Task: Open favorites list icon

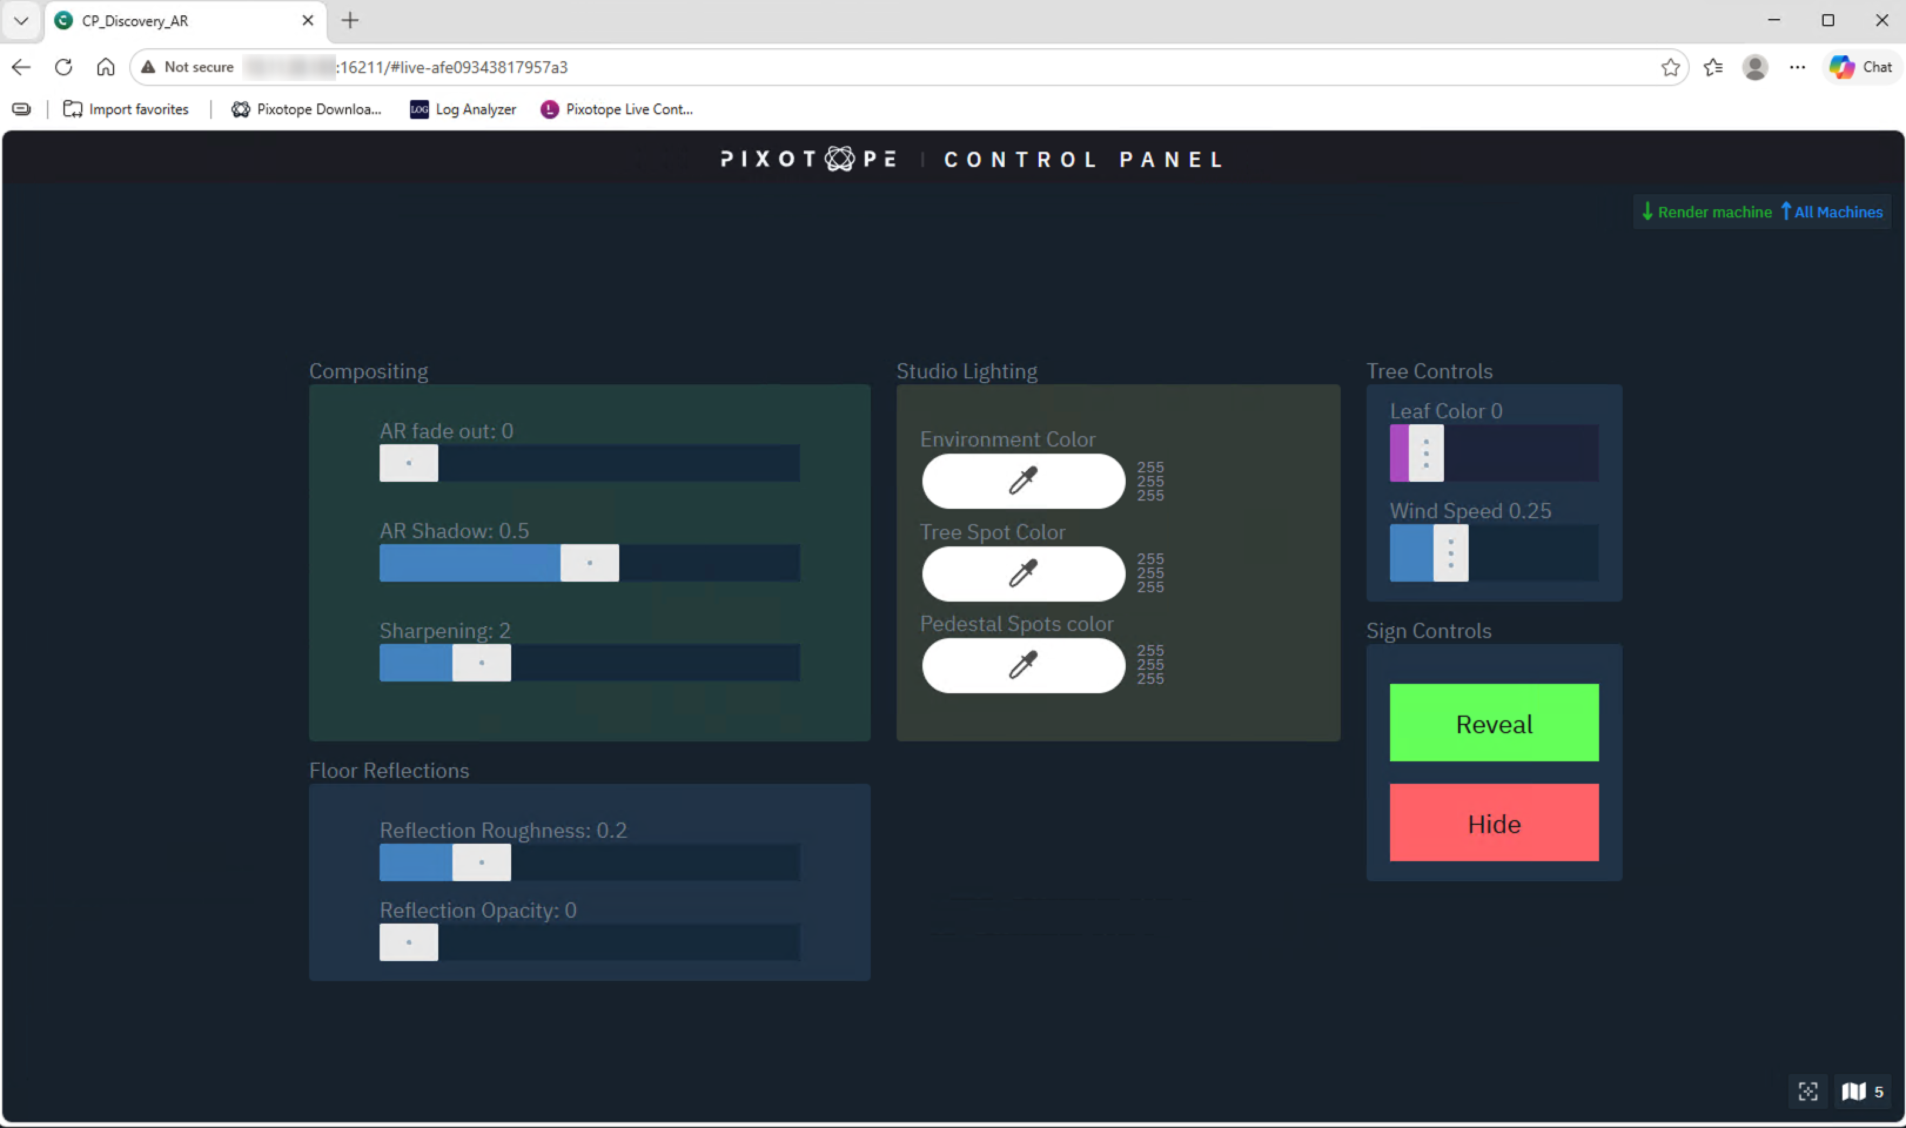Action: pyautogui.click(x=1713, y=67)
